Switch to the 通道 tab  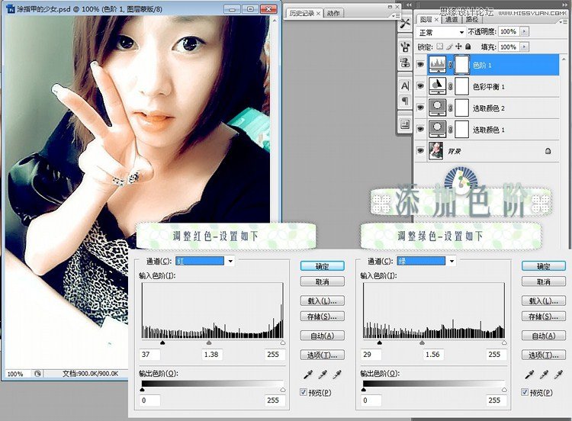pyautogui.click(x=451, y=19)
